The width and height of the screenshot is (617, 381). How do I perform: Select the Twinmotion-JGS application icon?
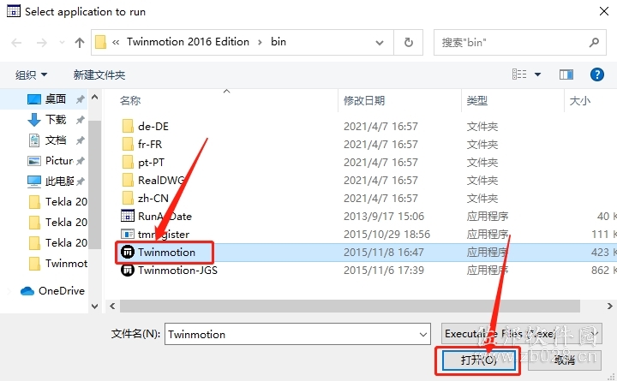[128, 270]
